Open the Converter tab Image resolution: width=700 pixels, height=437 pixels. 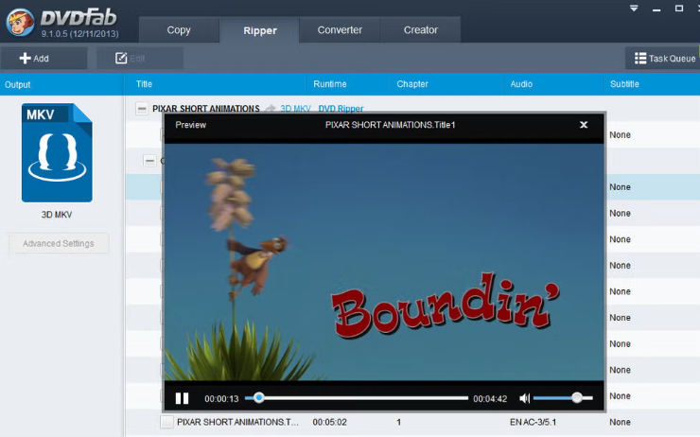coord(340,30)
